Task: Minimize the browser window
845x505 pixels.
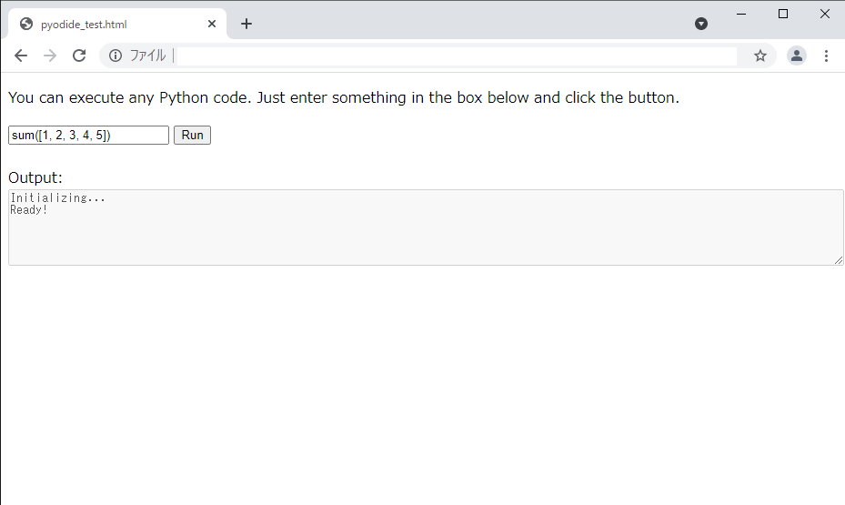Action: (x=741, y=14)
